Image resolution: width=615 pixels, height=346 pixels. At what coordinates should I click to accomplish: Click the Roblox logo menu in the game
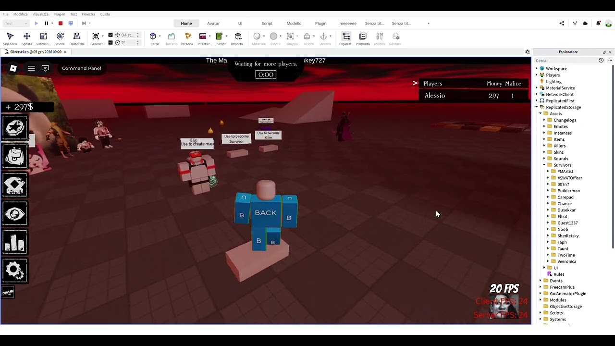coord(13,68)
